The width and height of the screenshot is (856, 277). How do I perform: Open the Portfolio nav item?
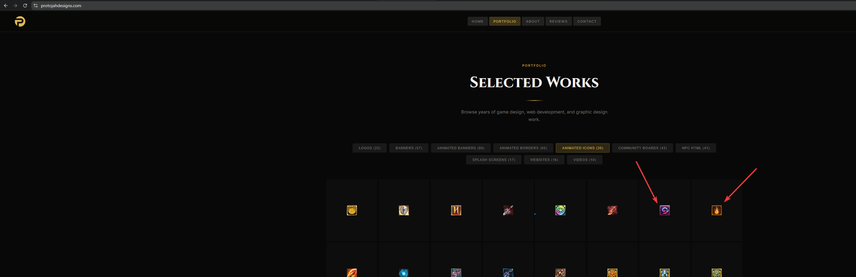[x=505, y=21]
